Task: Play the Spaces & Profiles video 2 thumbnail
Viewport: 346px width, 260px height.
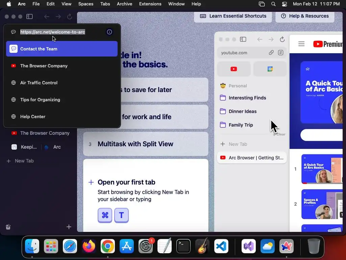Action: coord(322,204)
